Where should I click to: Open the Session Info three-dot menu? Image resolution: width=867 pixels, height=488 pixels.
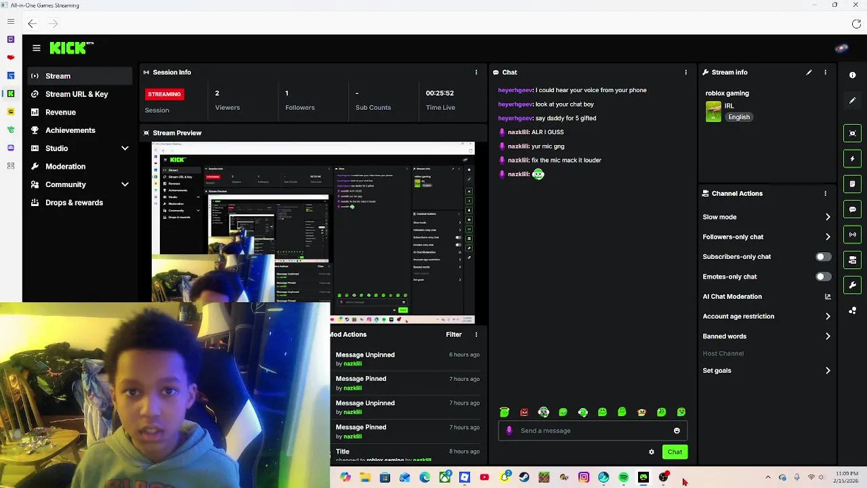(476, 73)
